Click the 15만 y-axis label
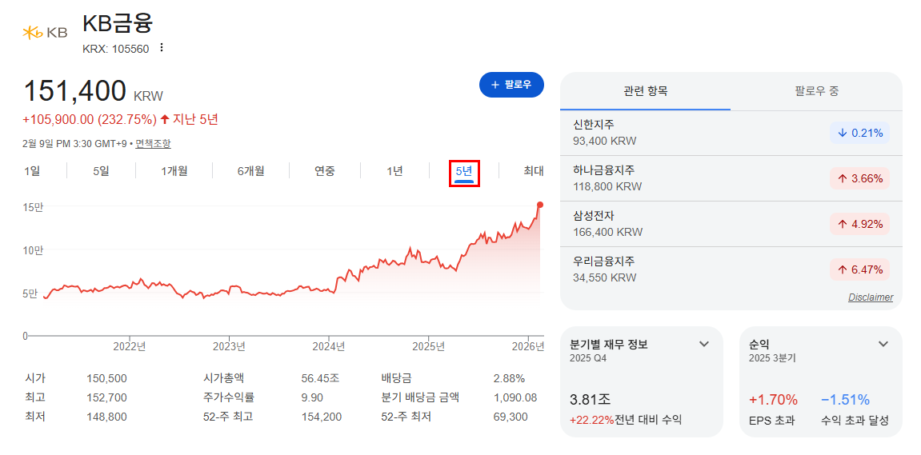 coord(34,207)
